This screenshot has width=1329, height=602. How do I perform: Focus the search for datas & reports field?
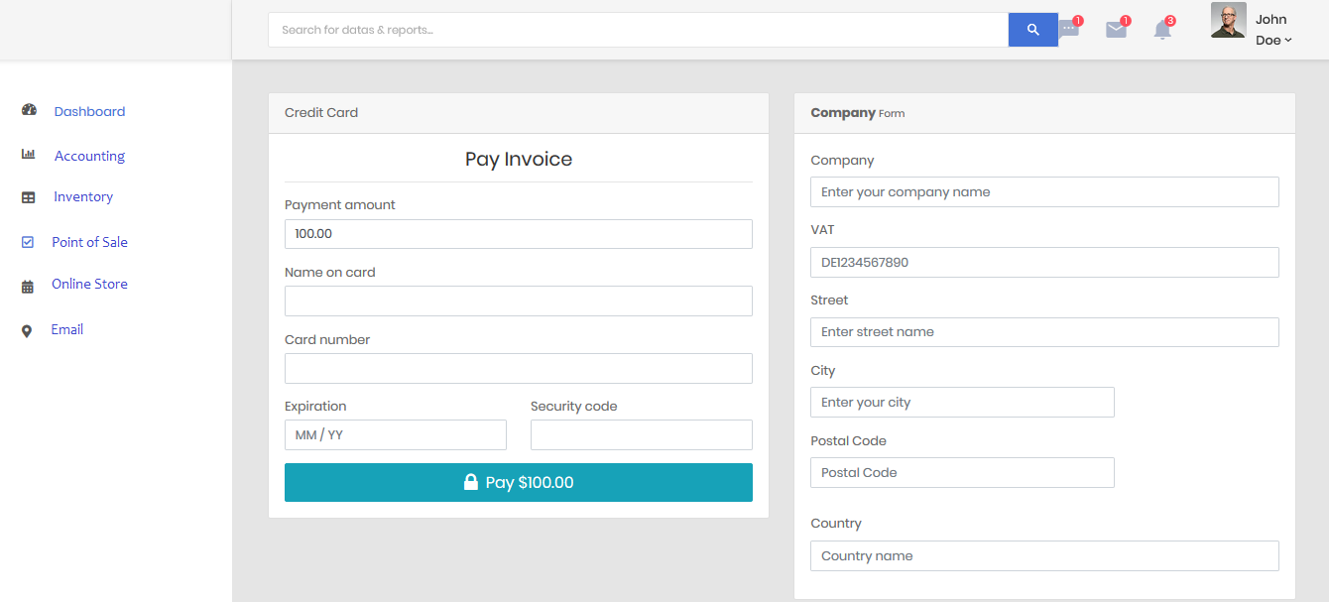pyautogui.click(x=639, y=30)
